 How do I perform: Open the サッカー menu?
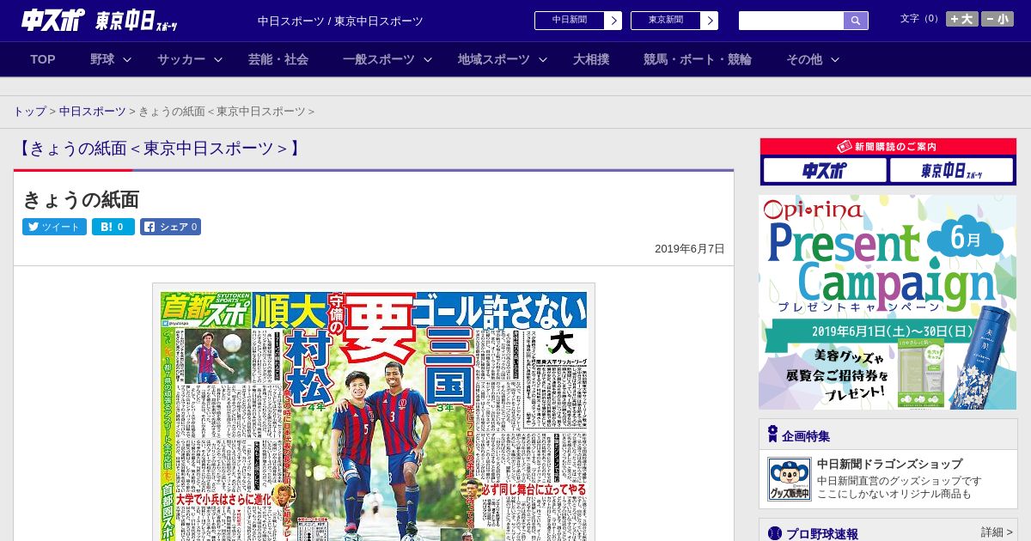click(181, 59)
